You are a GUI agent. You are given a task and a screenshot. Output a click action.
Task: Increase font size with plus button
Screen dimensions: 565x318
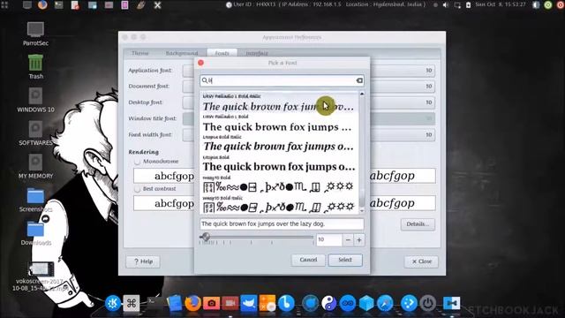pyautogui.click(x=359, y=240)
